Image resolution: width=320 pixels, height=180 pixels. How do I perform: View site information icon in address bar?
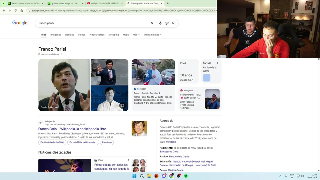point(29,10)
